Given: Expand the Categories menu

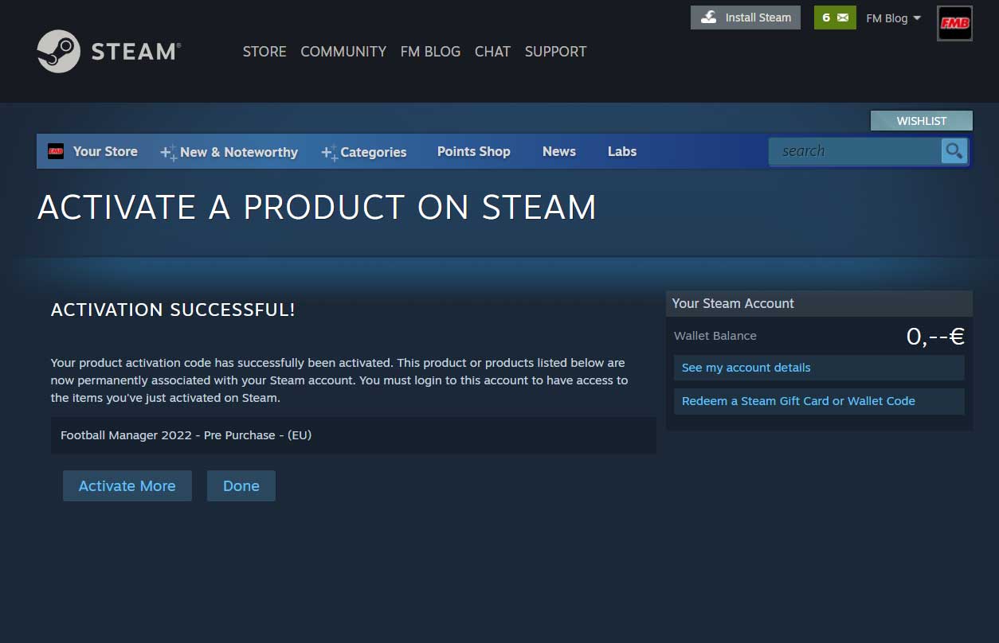Looking at the screenshot, I should click(x=363, y=152).
